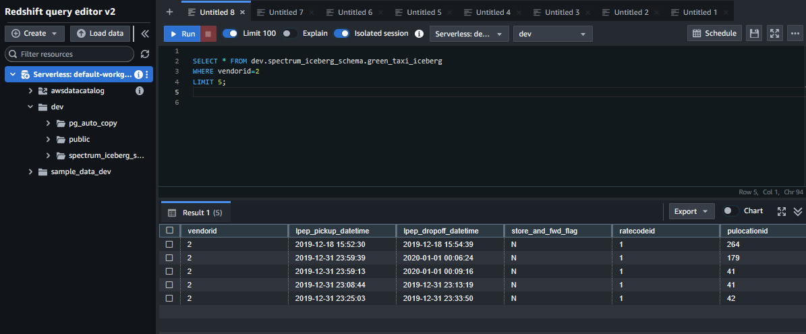Close the Untitled 5 tab
The height and width of the screenshot is (334, 806).
[449, 12]
